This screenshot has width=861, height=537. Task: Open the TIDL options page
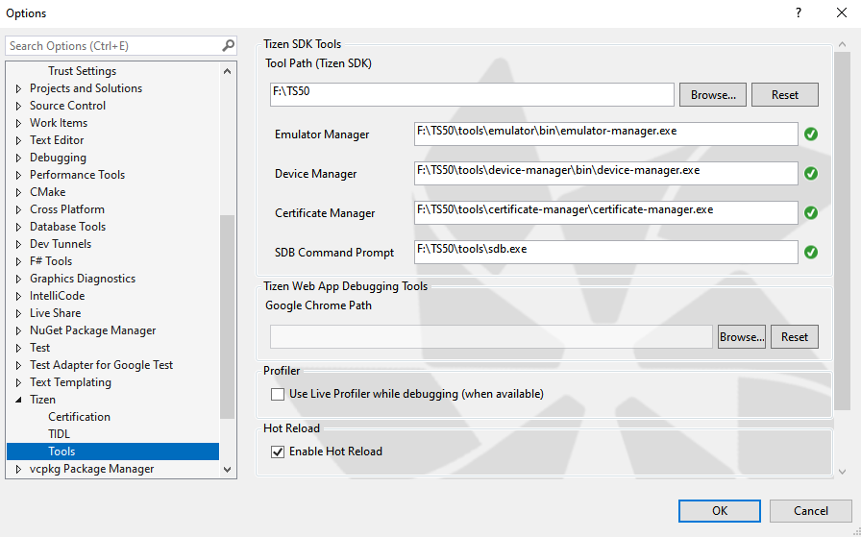click(x=59, y=434)
